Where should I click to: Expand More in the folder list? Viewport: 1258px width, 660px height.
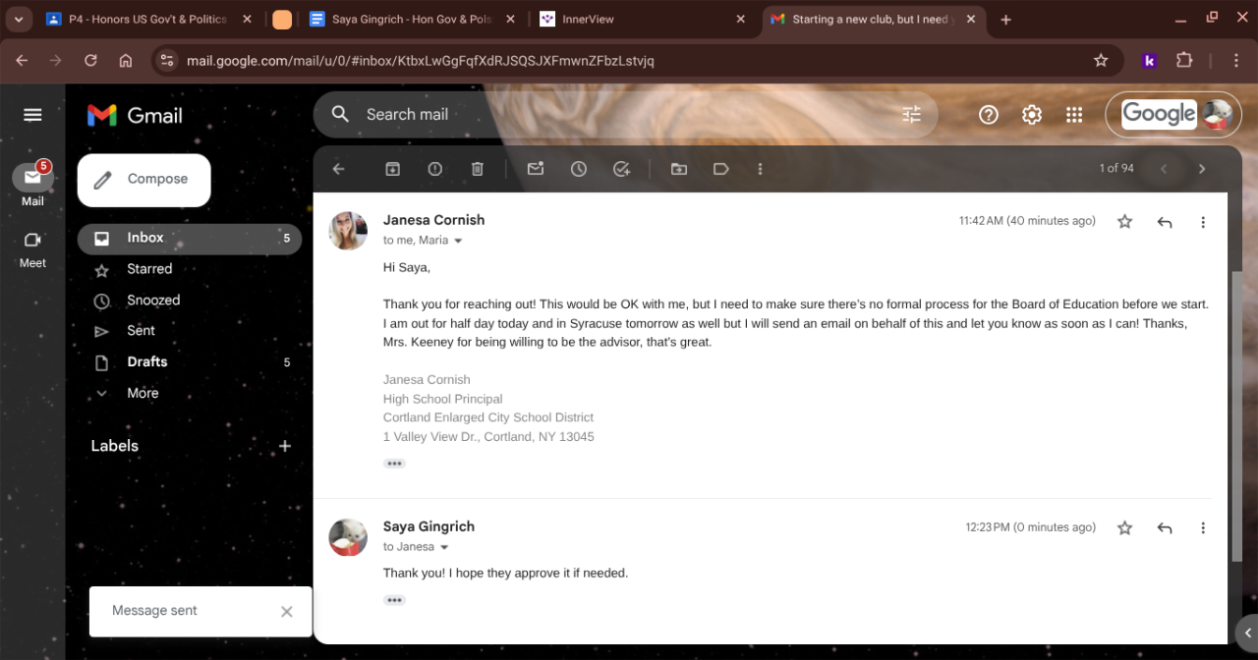143,393
